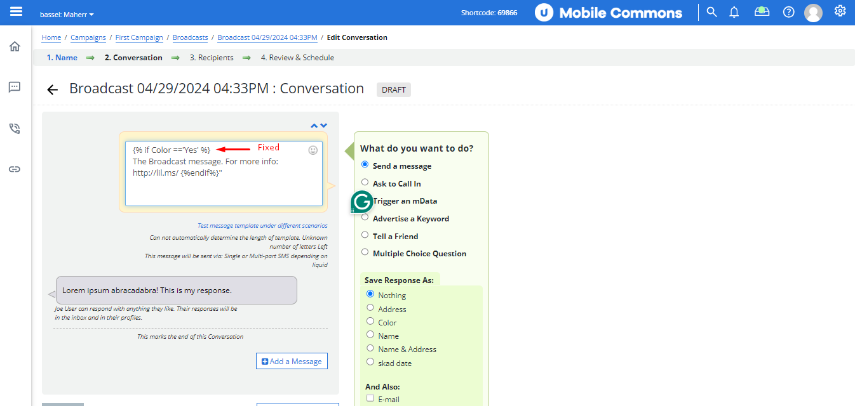Go to Home via sidebar house icon
Viewport: 855px width, 406px height.
[x=15, y=46]
